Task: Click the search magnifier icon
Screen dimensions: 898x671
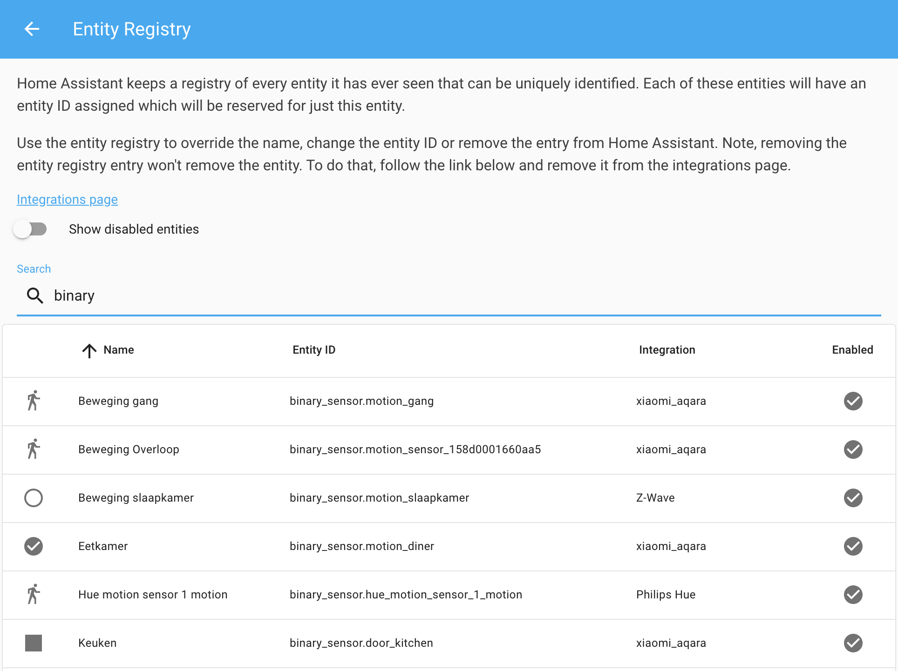Action: (35, 295)
